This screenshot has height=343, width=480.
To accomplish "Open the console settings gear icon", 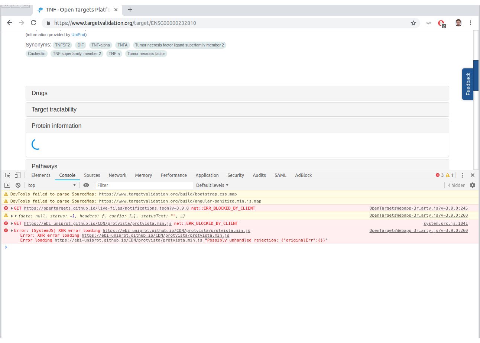I will pos(473,185).
